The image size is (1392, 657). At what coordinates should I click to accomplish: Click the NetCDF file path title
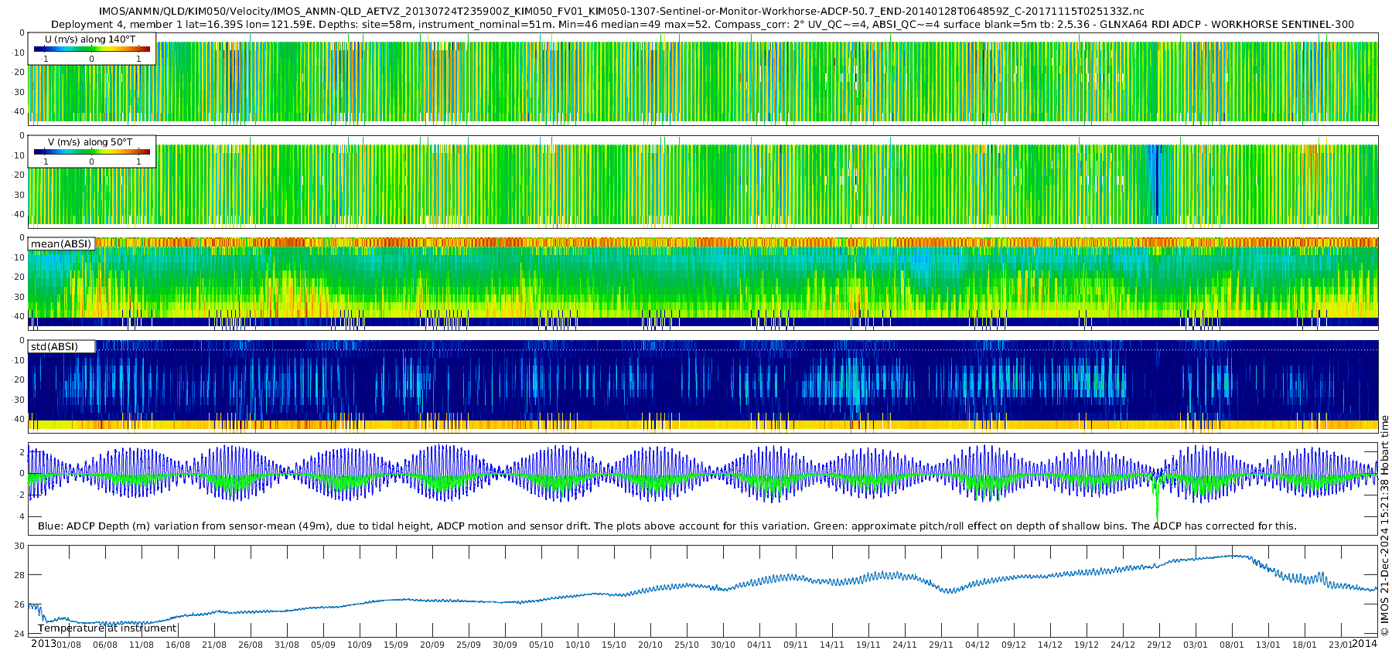coord(622,12)
